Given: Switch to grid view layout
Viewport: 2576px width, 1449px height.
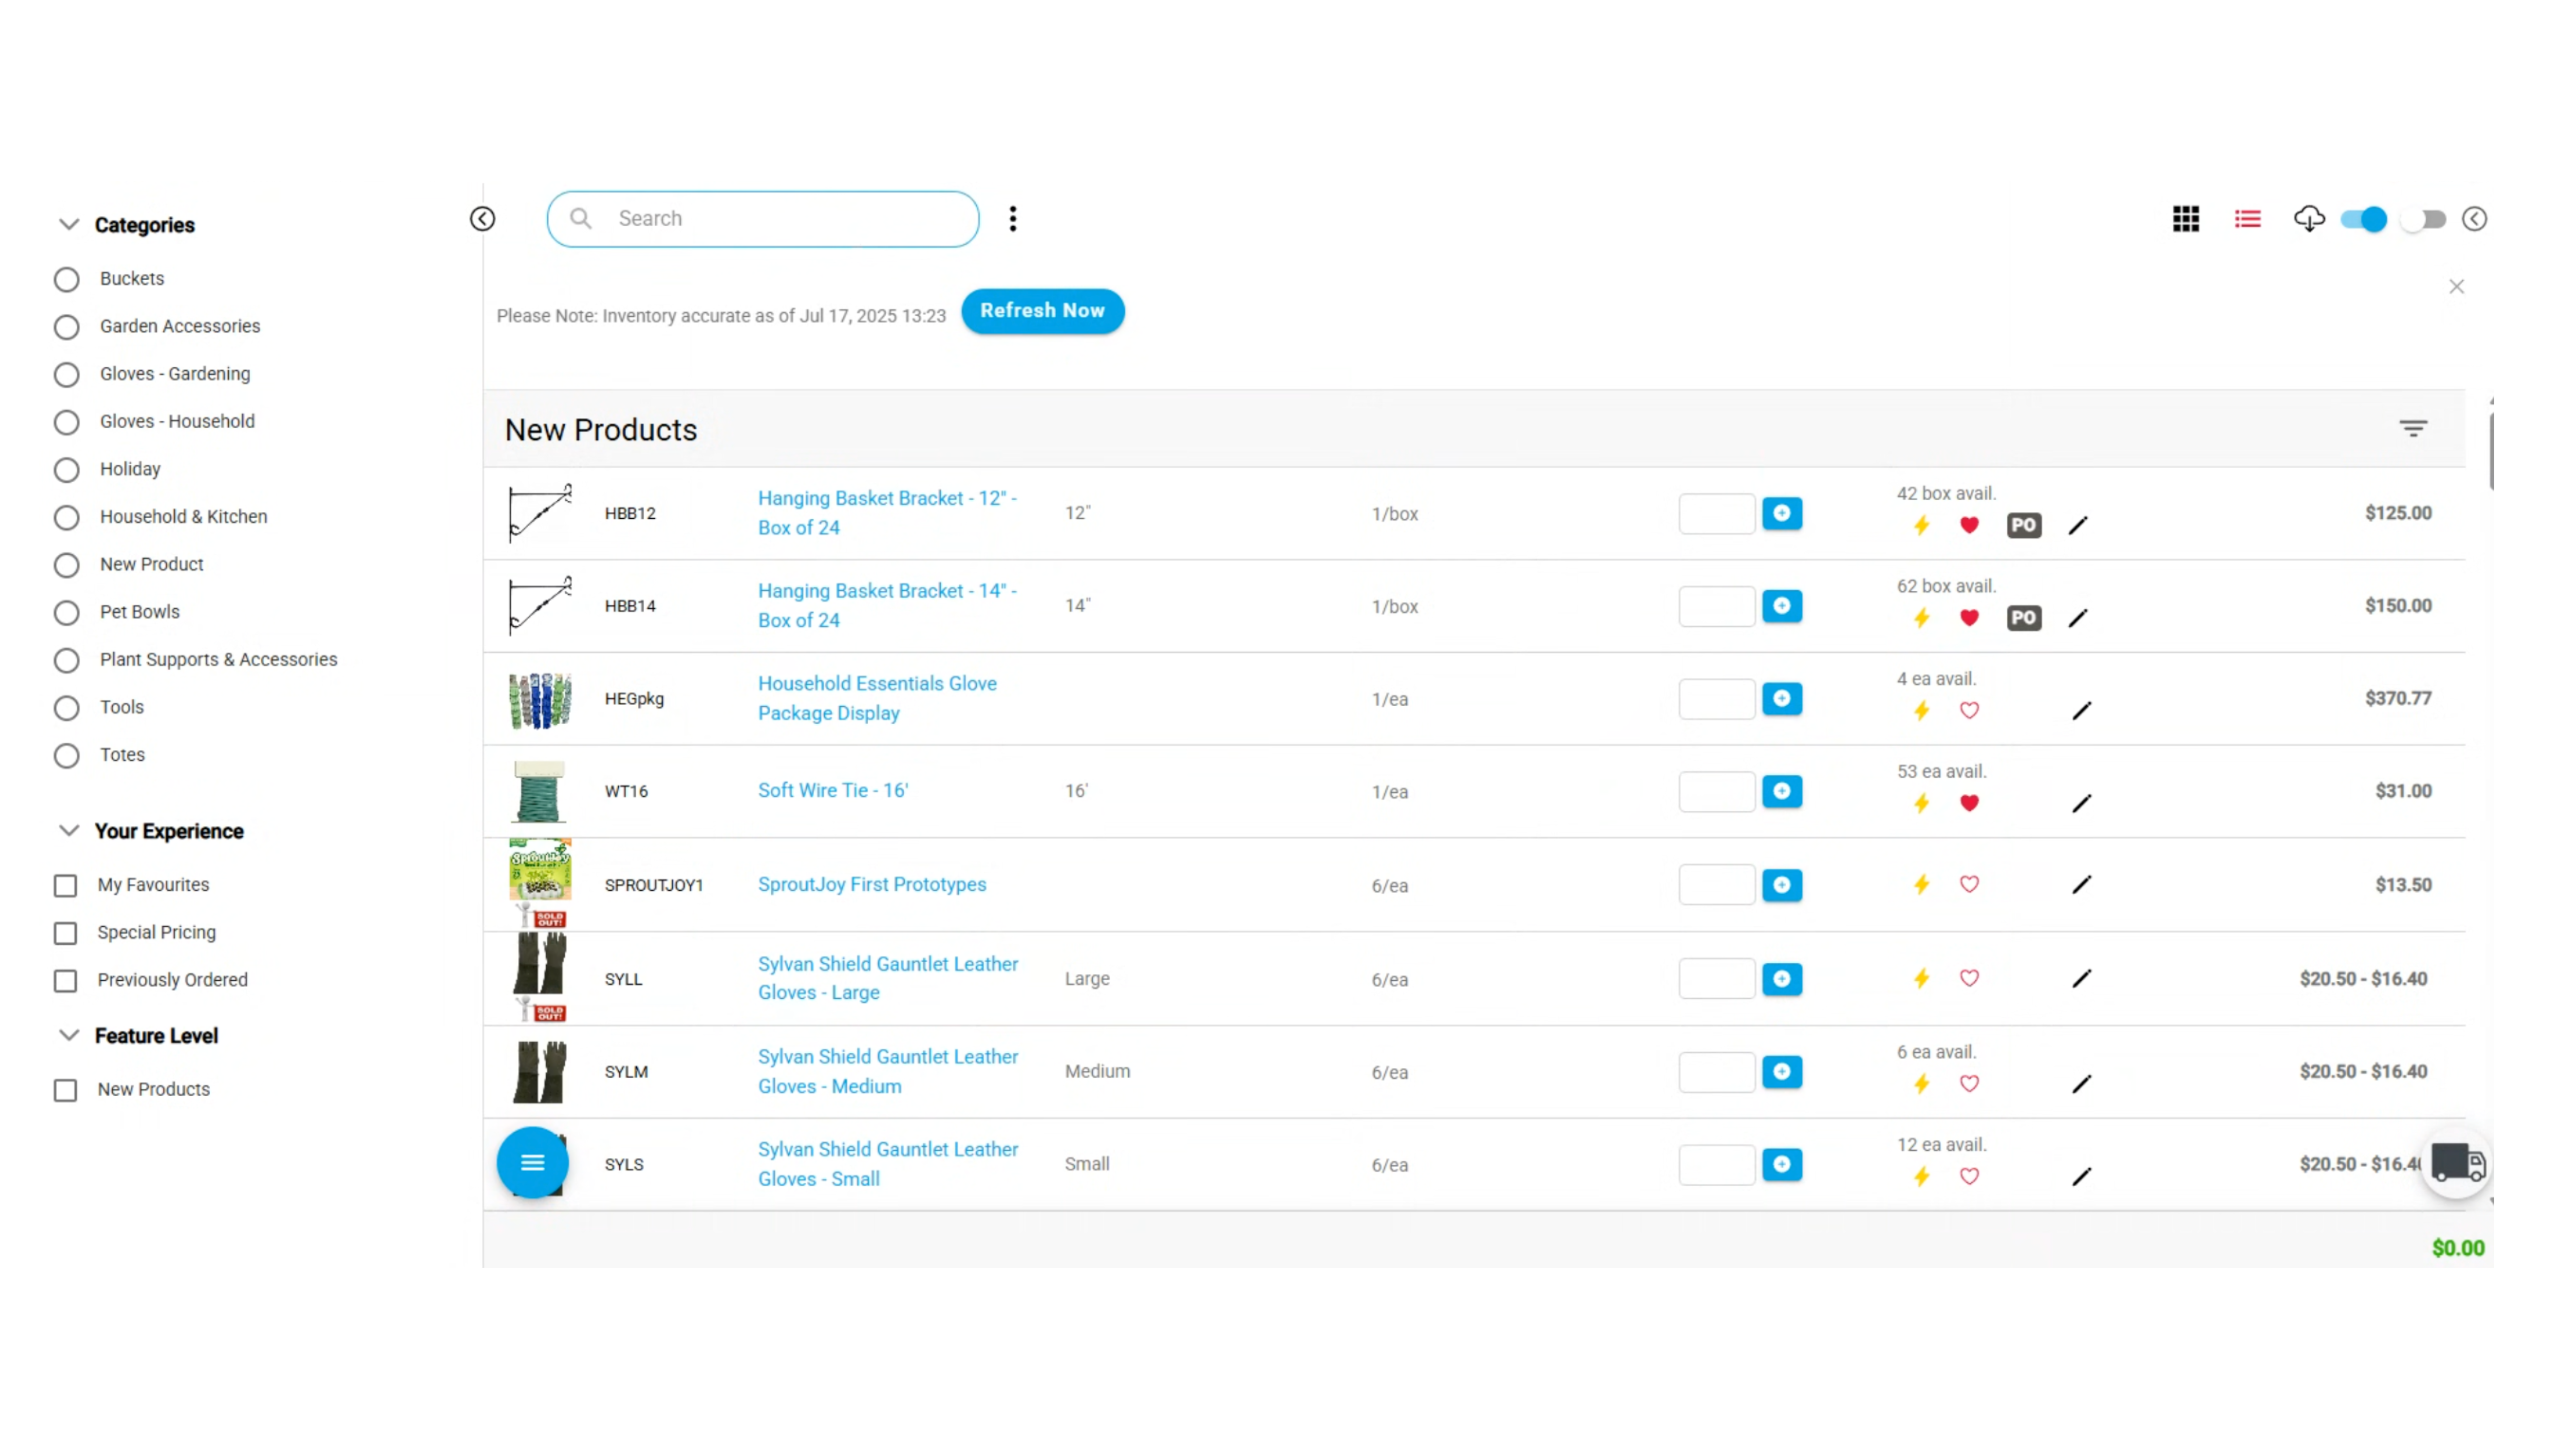Looking at the screenshot, I should point(2186,219).
